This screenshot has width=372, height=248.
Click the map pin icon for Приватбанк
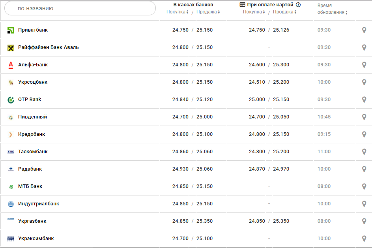pyautogui.click(x=364, y=30)
